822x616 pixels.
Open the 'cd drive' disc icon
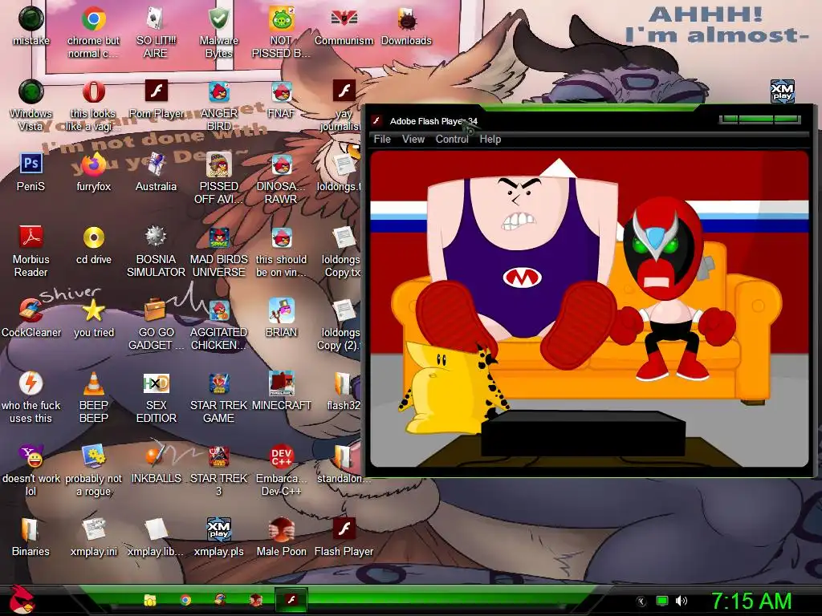tap(93, 245)
